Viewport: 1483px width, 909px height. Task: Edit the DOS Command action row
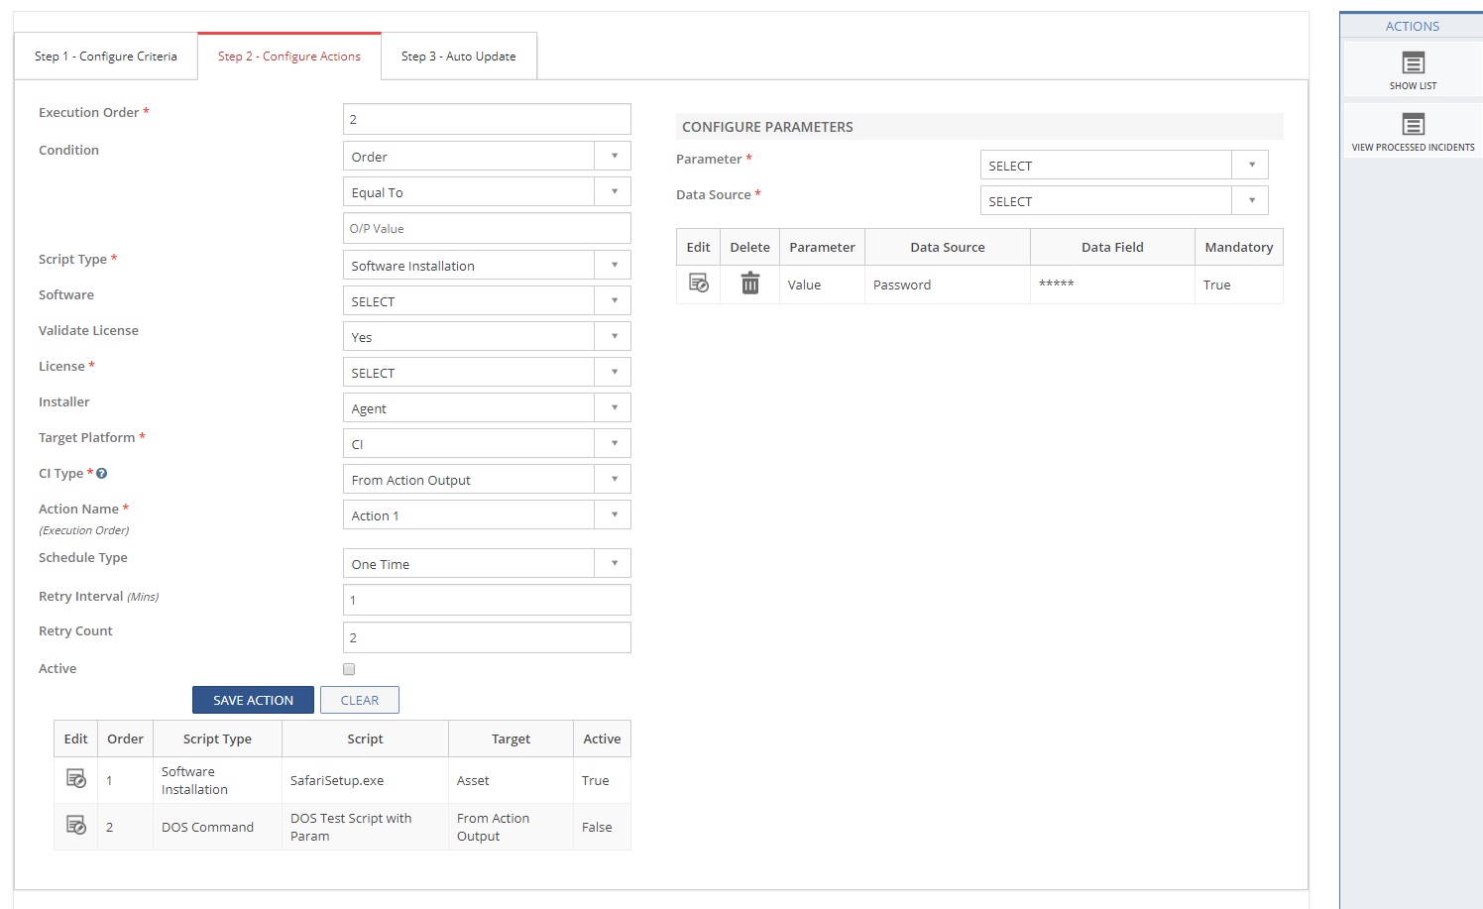75,826
